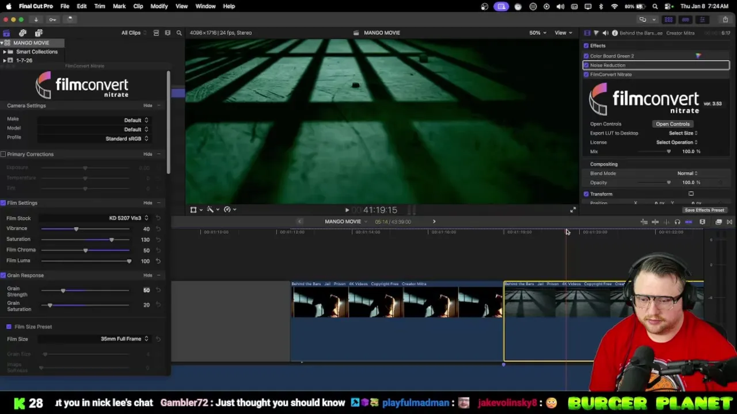Click the Open Controls button
This screenshot has height=414, width=737.
pyautogui.click(x=673, y=124)
